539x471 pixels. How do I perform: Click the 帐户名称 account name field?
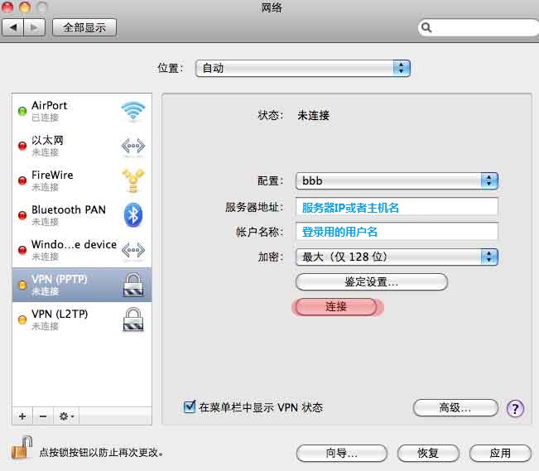397,232
